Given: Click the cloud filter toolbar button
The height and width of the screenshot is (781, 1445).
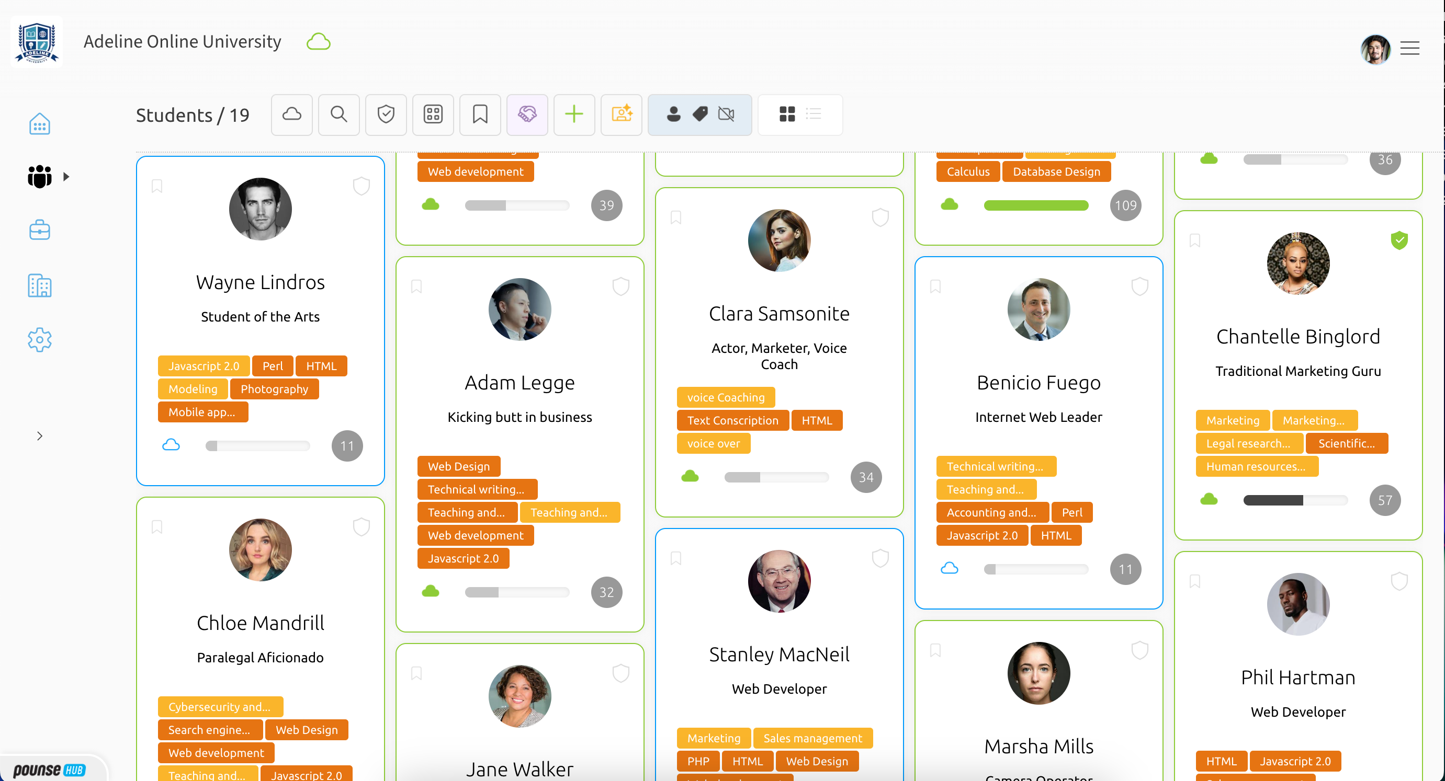Looking at the screenshot, I should pos(292,114).
